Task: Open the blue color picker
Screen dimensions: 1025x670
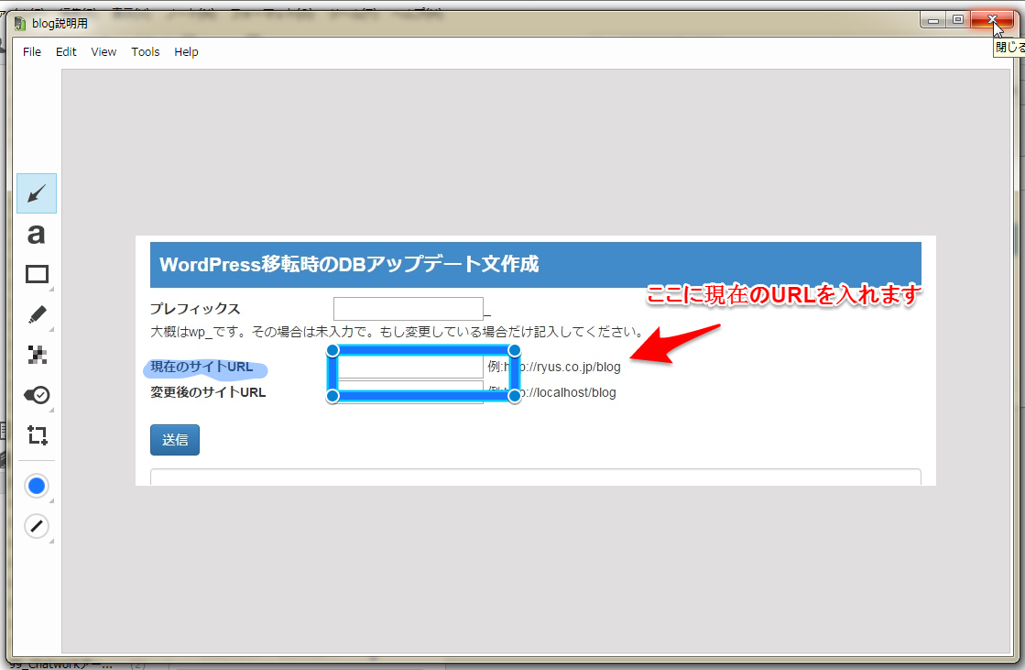Action: (37, 486)
